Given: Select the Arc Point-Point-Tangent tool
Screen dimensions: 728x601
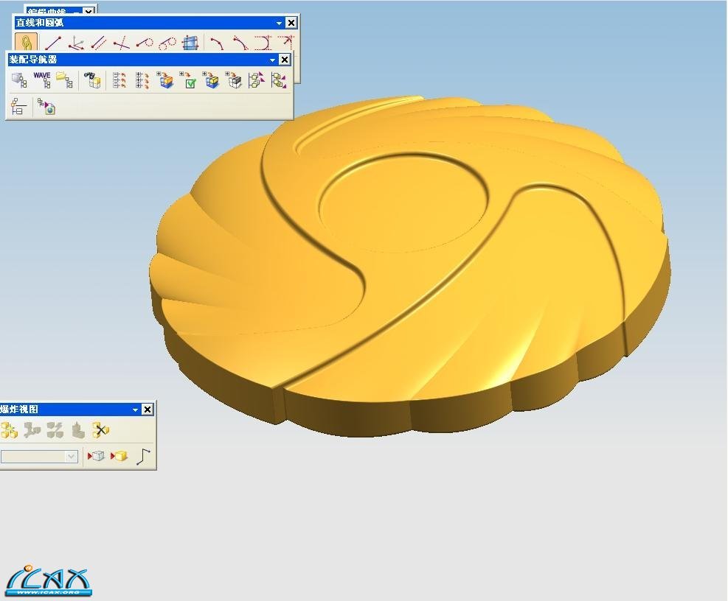Looking at the screenshot, I should point(240,43).
